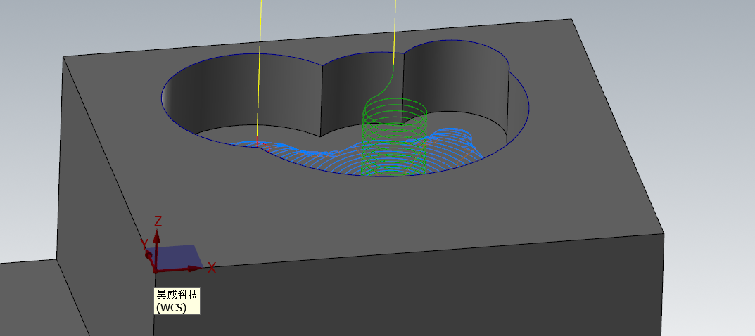Click the red X axis label
Image resolution: width=755 pixels, height=336 pixels.
point(211,269)
